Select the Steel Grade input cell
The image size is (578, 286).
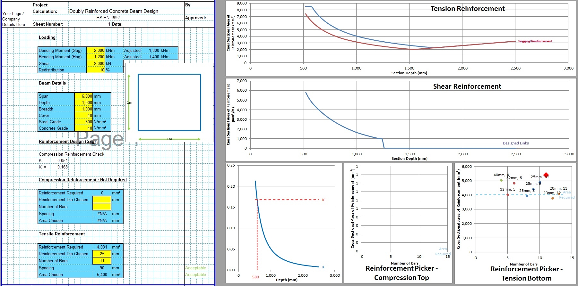(x=83, y=122)
